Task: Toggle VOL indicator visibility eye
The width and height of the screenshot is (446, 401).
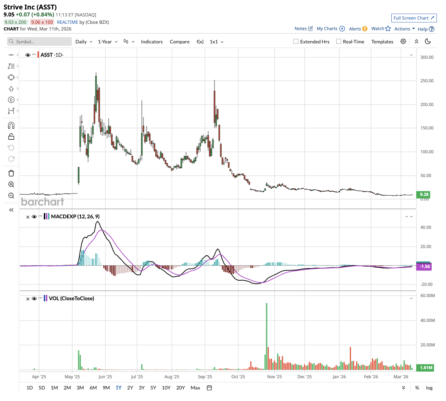Action: pyautogui.click(x=34, y=298)
